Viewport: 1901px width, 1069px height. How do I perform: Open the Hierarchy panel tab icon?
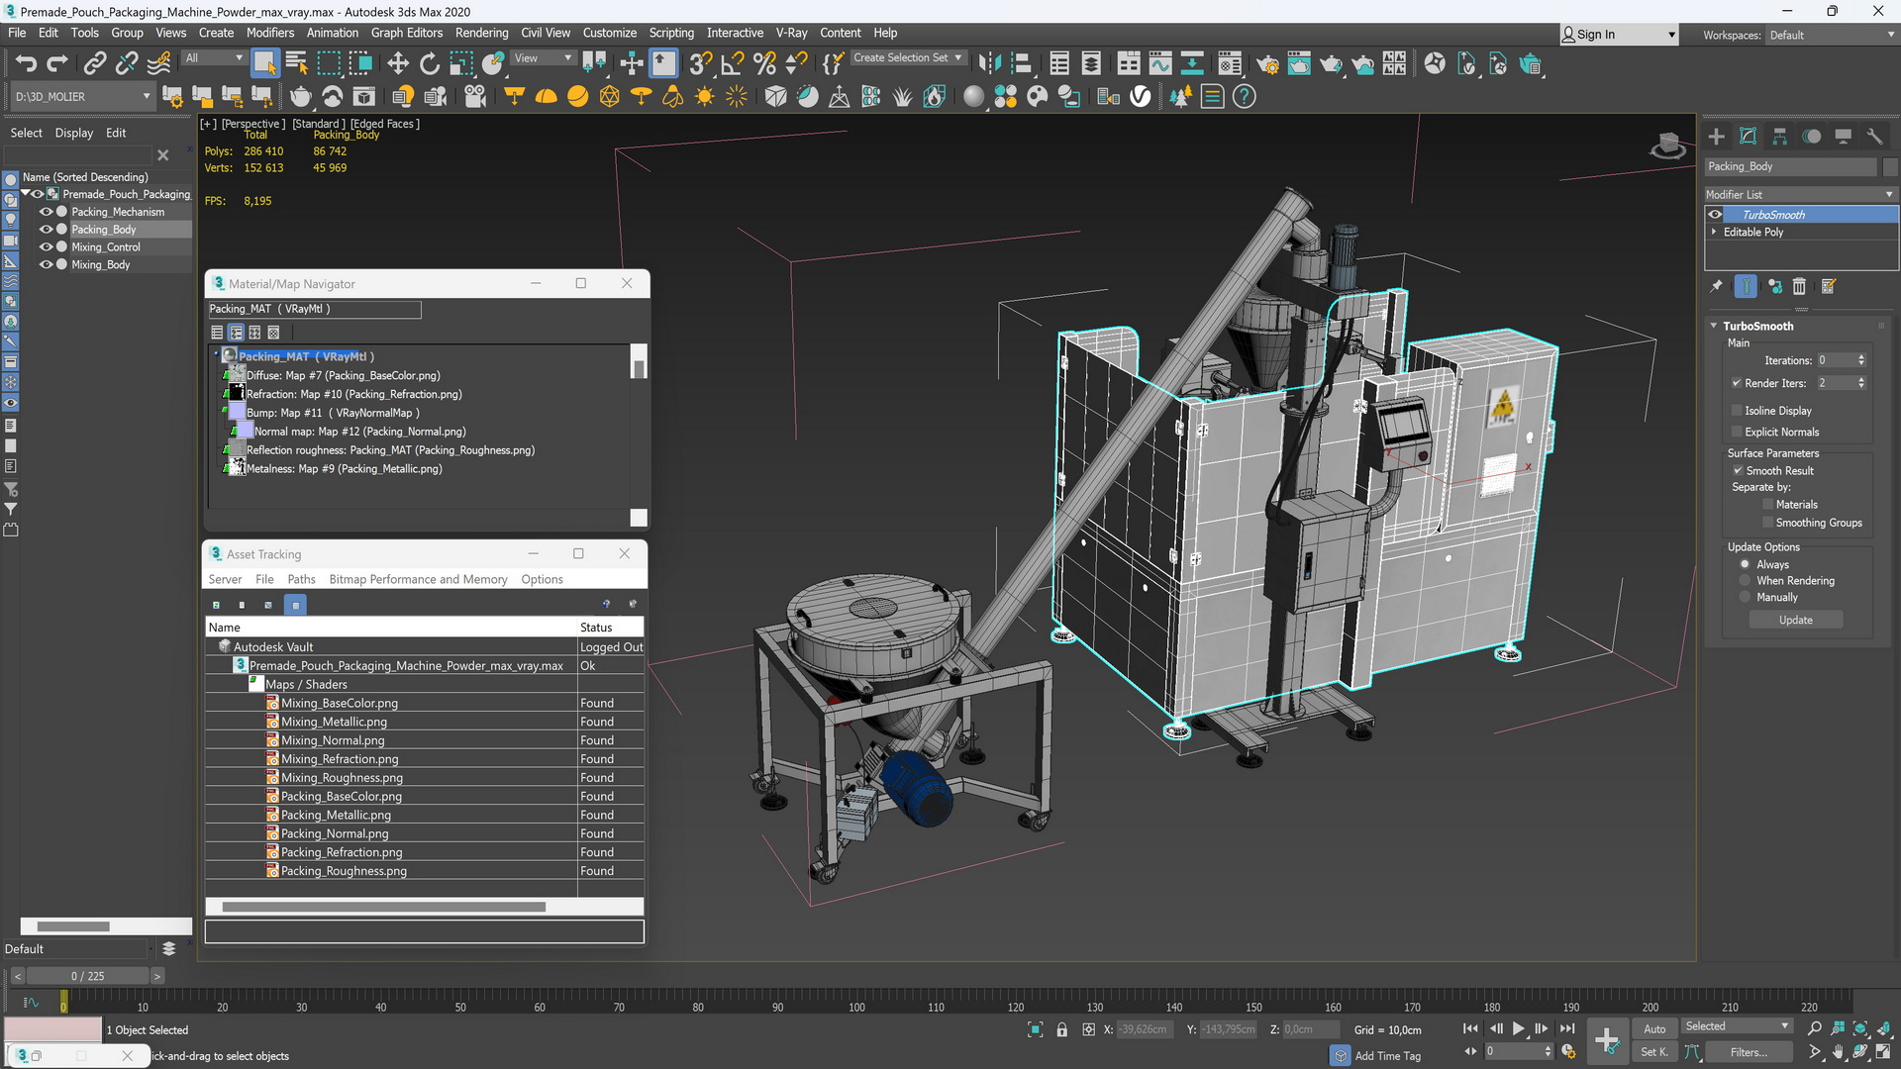point(1780,137)
